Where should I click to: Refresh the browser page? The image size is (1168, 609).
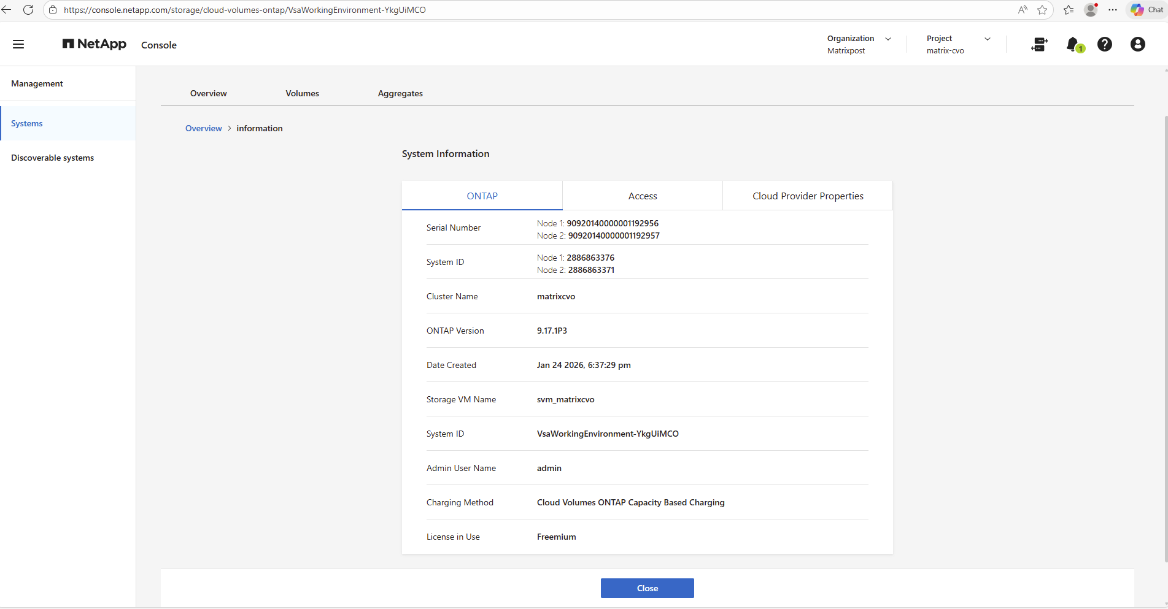point(28,10)
